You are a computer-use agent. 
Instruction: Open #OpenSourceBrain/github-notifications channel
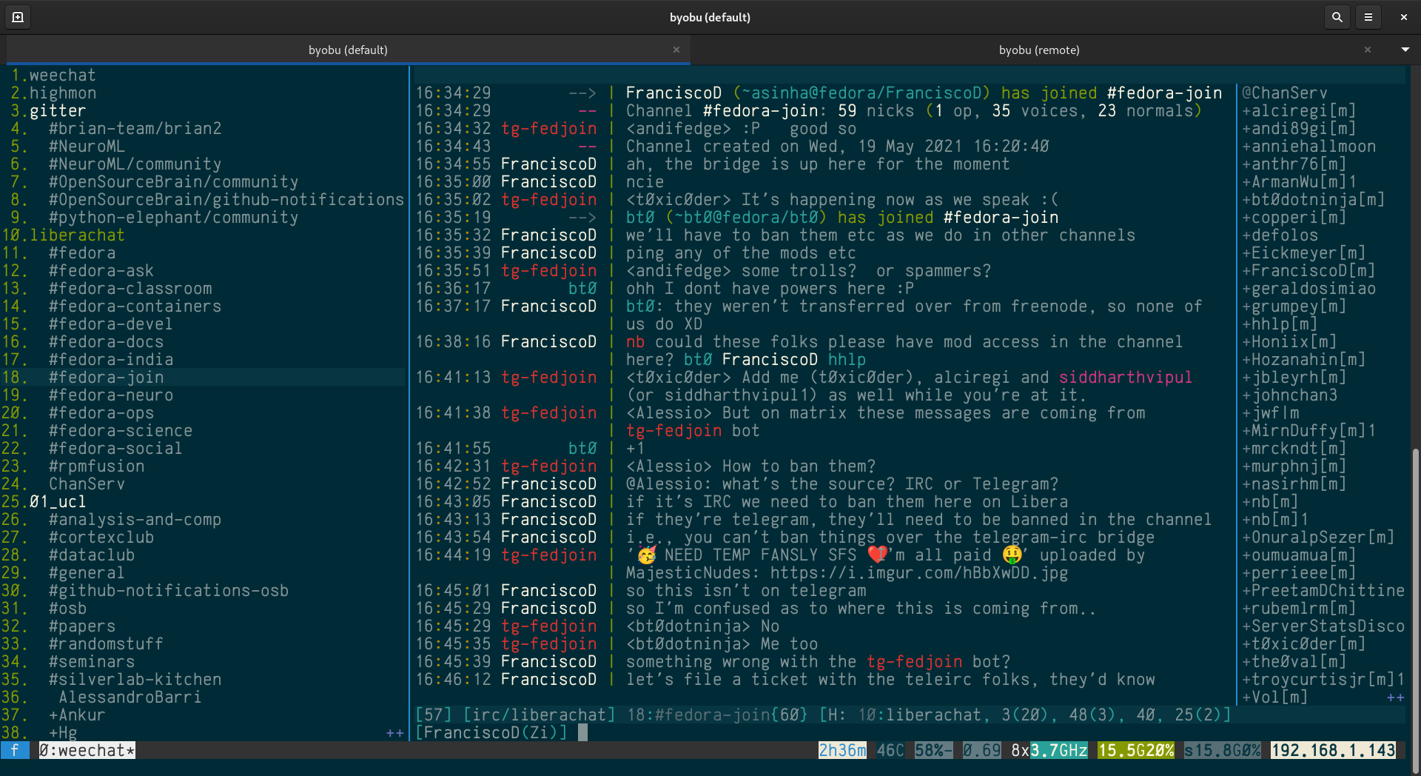pyautogui.click(x=226, y=200)
